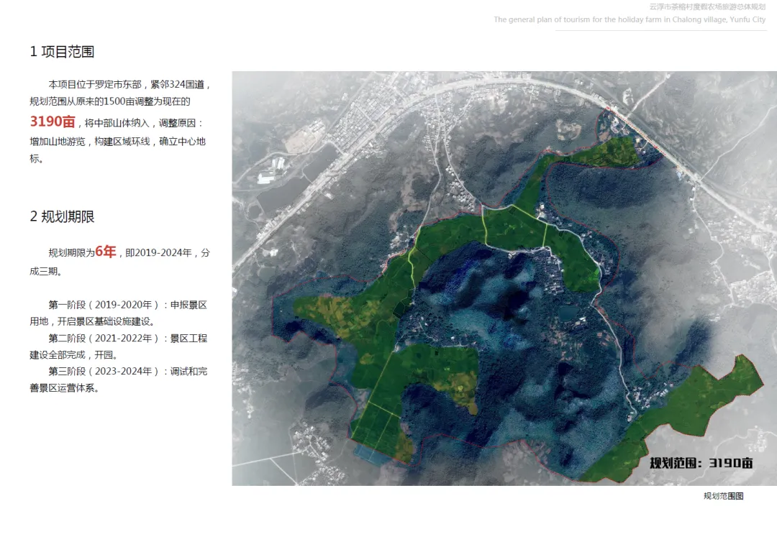Click the heading '1 项目范围'
The height and width of the screenshot is (542, 777).
[62, 52]
